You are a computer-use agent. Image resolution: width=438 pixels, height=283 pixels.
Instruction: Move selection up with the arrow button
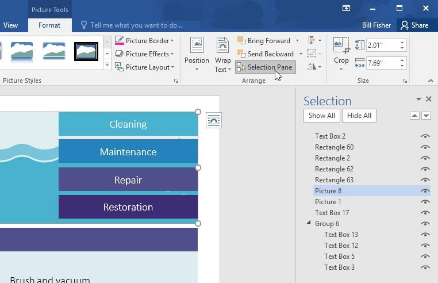(414, 116)
